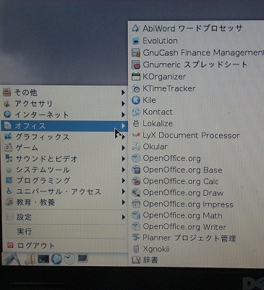Select the サウンドとビデオ menu category
Screen dimensions: 264x290
pos(64,159)
